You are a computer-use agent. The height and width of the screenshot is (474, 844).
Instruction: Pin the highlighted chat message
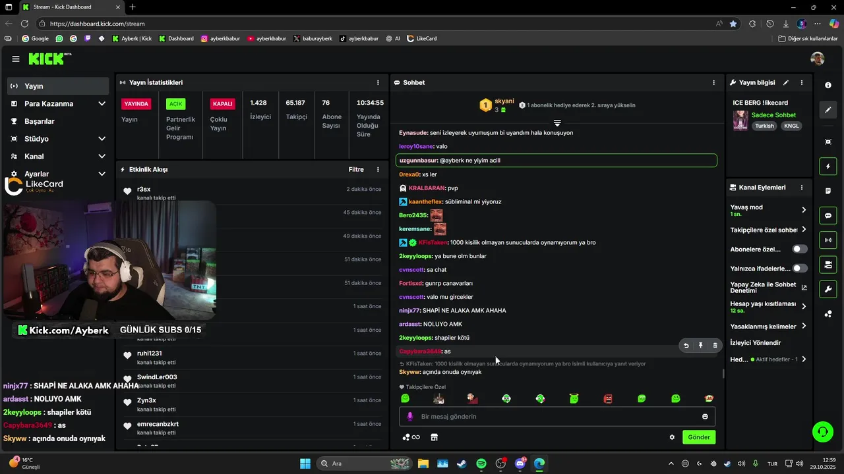700,346
